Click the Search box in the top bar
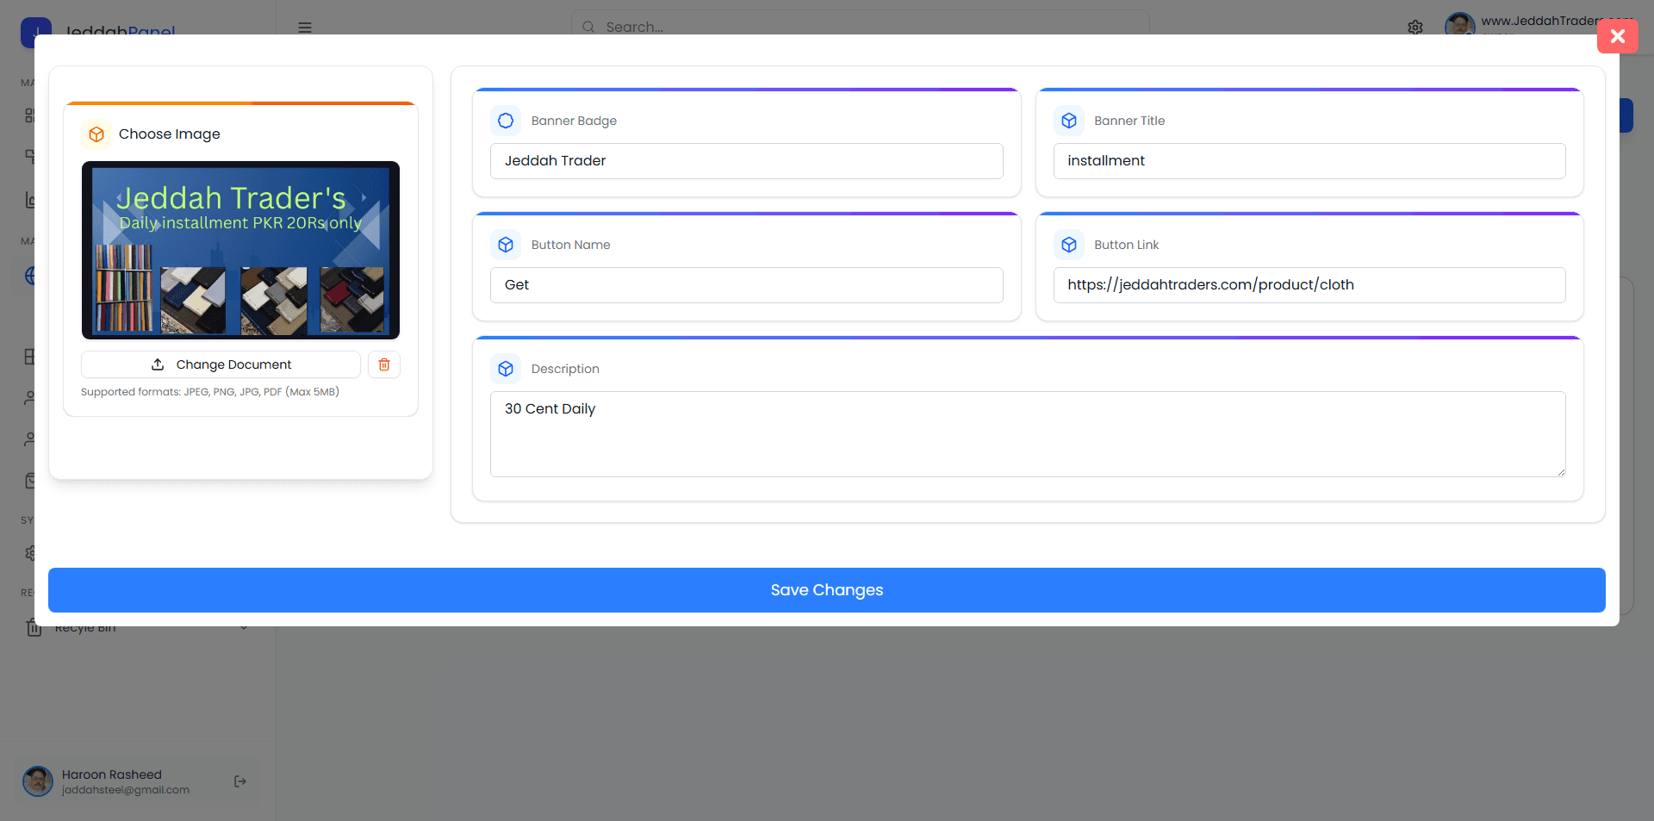This screenshot has height=821, width=1654. 859,27
